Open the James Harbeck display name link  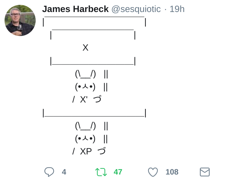(x=75, y=9)
